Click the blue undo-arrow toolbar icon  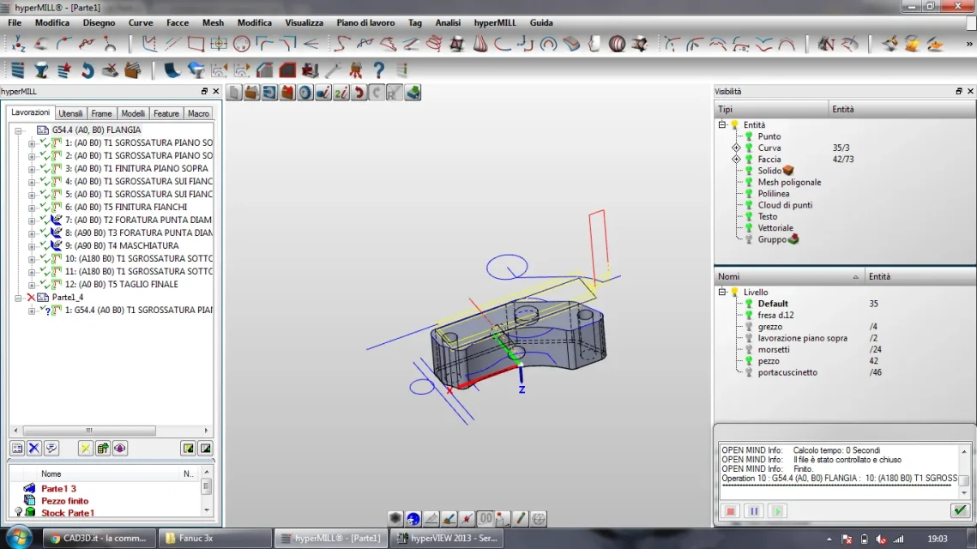[x=87, y=69]
